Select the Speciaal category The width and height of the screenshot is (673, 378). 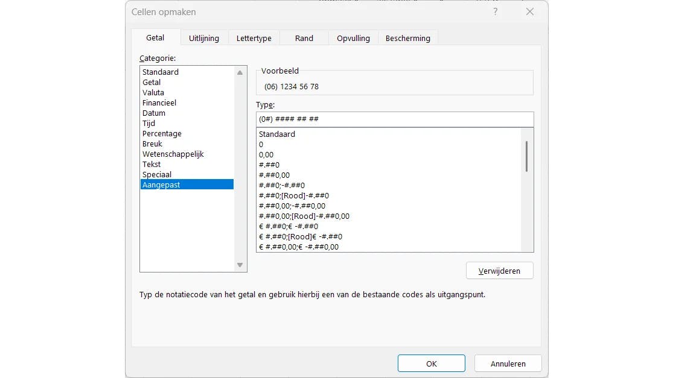pos(187,175)
